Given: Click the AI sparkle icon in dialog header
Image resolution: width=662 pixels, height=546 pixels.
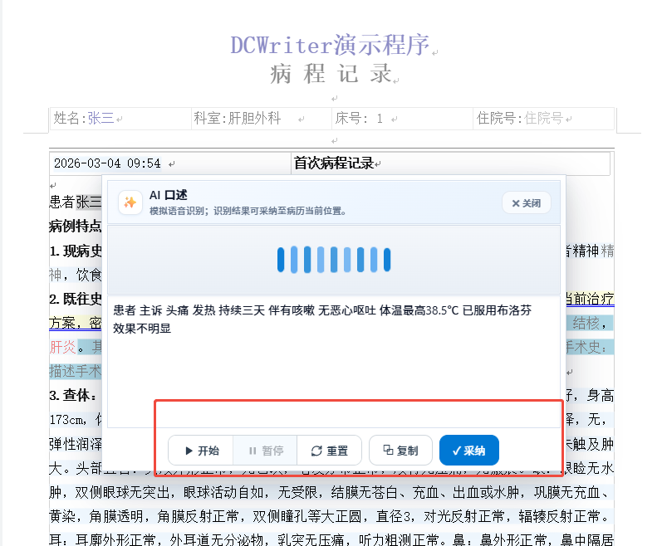Looking at the screenshot, I should [130, 202].
